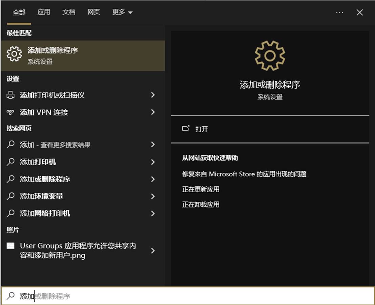
Task: Select the 网页 filter tab
Action: coord(93,12)
